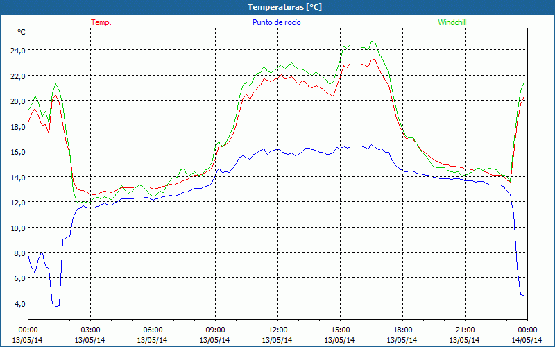Screen dimensions: 555x347
Task: Click the 18:00 time axis label
Action: coord(402,330)
